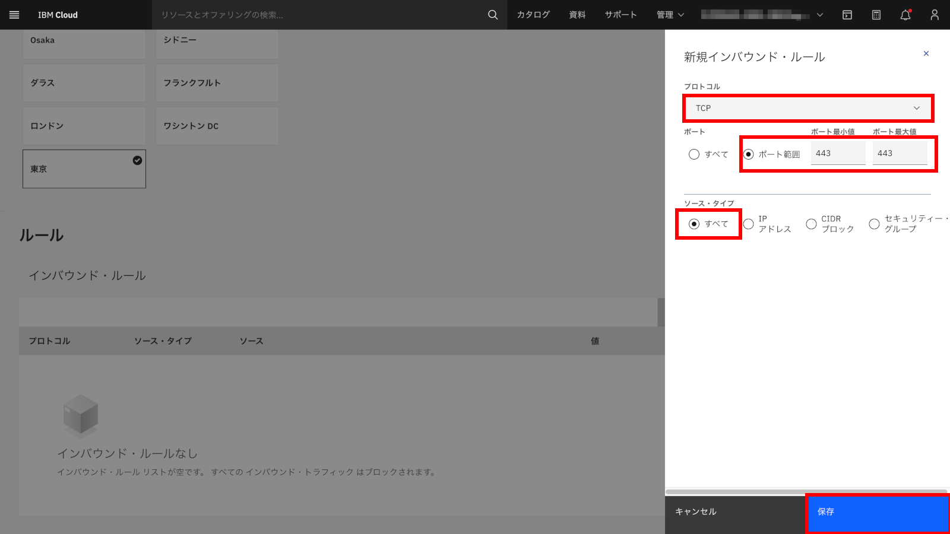Choose the CIDR ブロック source type
950x534 pixels.
(811, 224)
